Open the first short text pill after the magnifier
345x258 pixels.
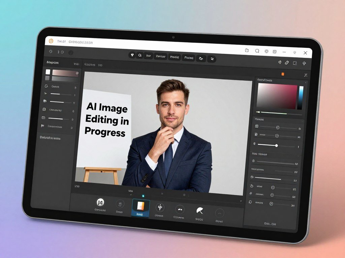[x=149, y=56]
